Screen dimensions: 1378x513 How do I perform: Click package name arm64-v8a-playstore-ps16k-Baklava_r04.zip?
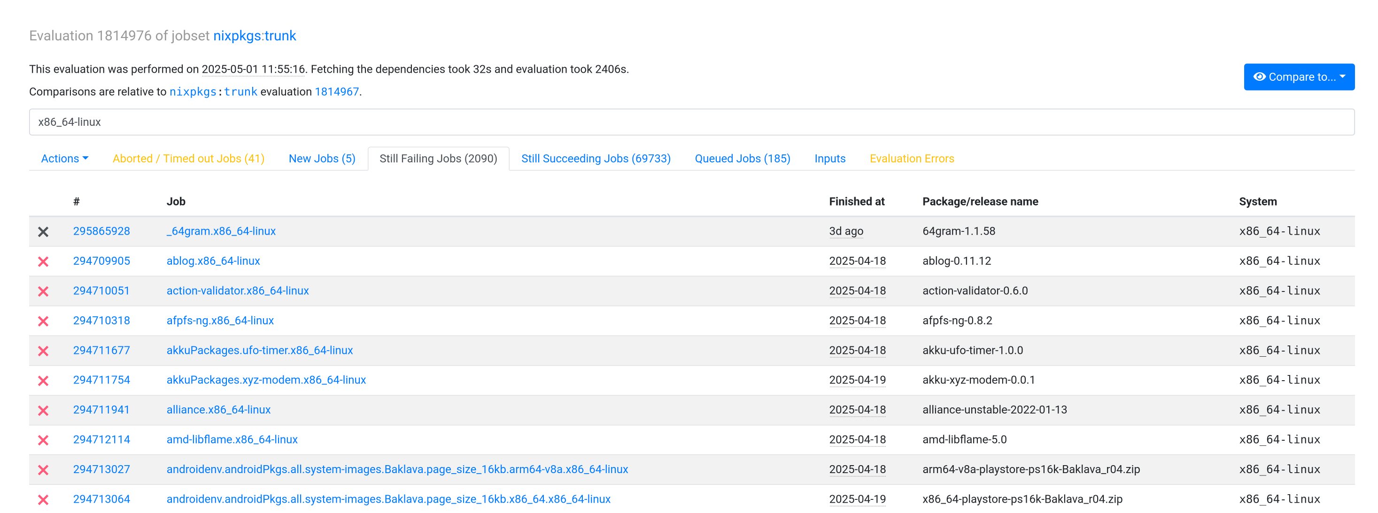click(1031, 469)
